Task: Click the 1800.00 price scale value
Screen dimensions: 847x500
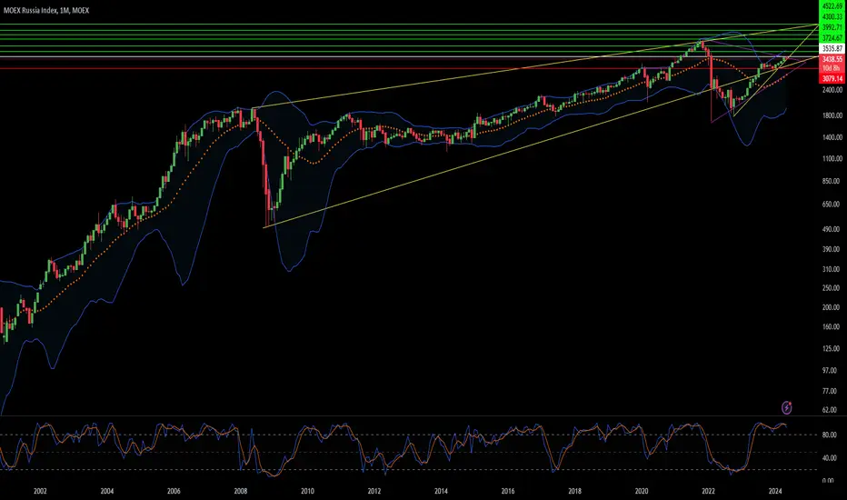Action: pos(832,115)
